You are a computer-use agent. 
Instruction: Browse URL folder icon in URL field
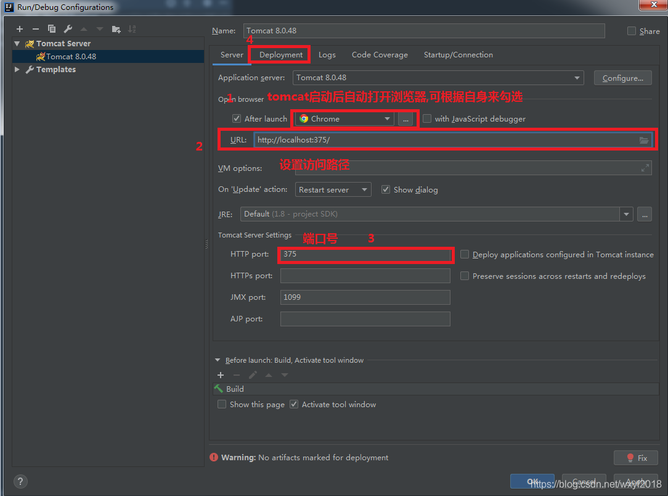pos(644,140)
